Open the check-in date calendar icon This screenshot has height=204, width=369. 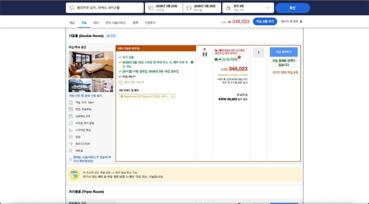coord(151,8)
